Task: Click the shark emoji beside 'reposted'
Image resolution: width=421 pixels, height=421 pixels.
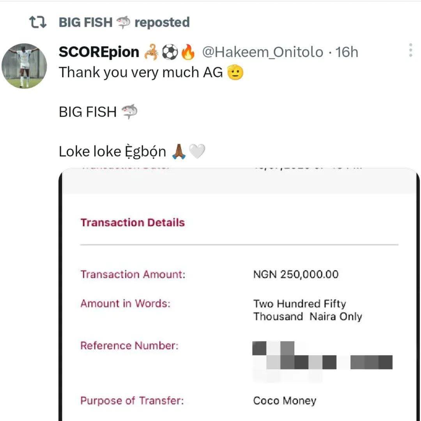Action: point(124,23)
